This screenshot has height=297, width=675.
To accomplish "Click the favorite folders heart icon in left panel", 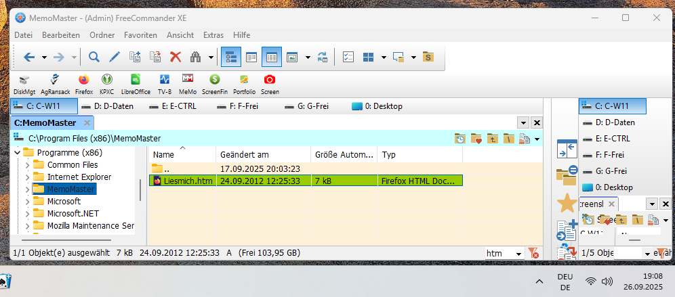I will (476, 139).
